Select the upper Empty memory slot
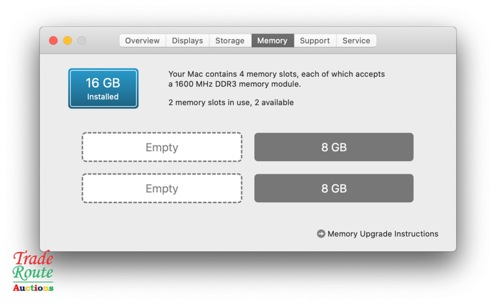Image resolution: width=496 pixels, height=304 pixels. pyautogui.click(x=162, y=147)
